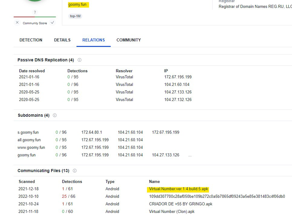
Task: Vote positive with Community Score checkmark icon
Action: 52,23
